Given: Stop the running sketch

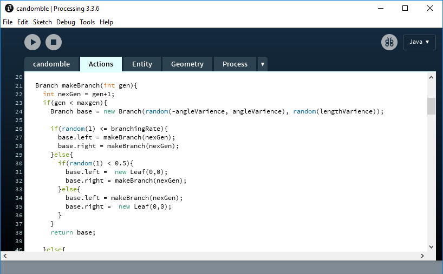Looking at the screenshot, I should coord(53,42).
